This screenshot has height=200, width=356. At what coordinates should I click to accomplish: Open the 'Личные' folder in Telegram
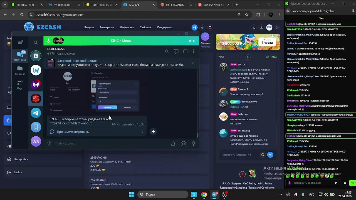click(x=20, y=71)
